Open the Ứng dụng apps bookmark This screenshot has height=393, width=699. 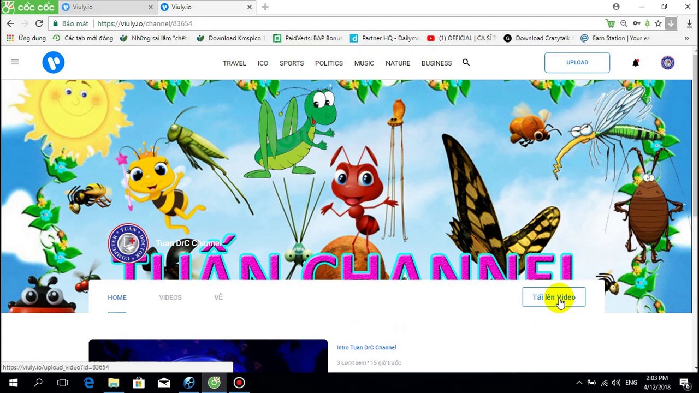[26, 38]
